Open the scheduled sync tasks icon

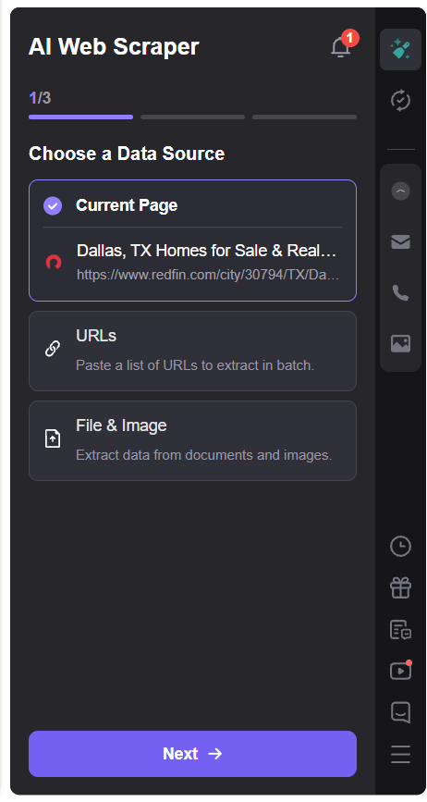400,100
